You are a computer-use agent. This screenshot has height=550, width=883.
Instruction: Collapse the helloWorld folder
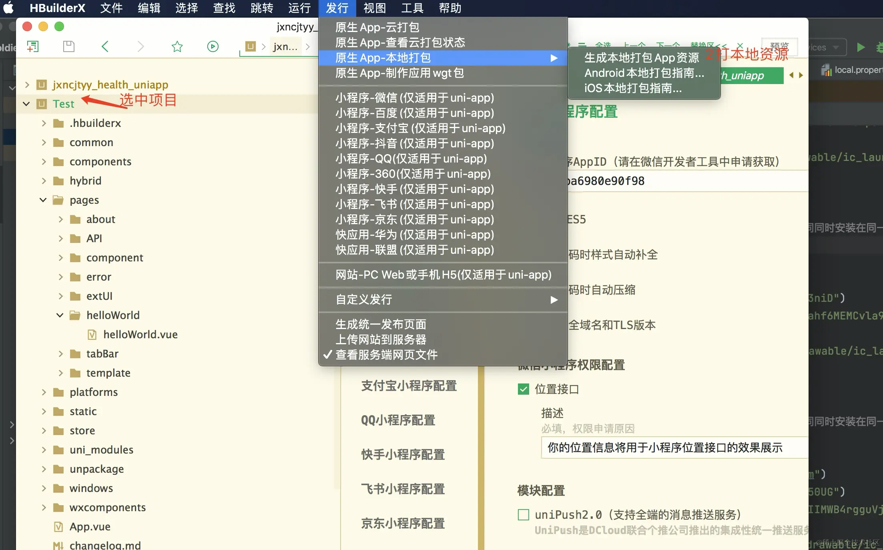tap(60, 315)
